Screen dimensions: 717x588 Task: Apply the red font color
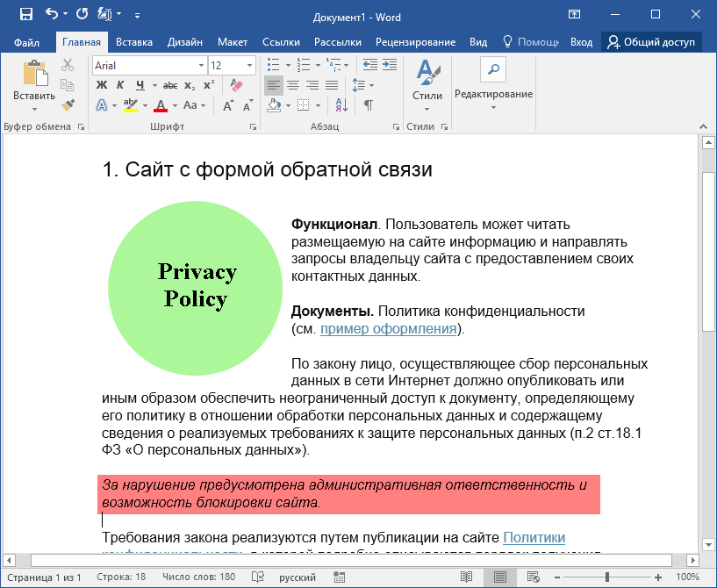click(x=161, y=105)
